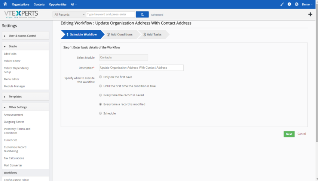The image size is (318, 181).
Task: Open Tax Calculations
Action: [14, 158]
